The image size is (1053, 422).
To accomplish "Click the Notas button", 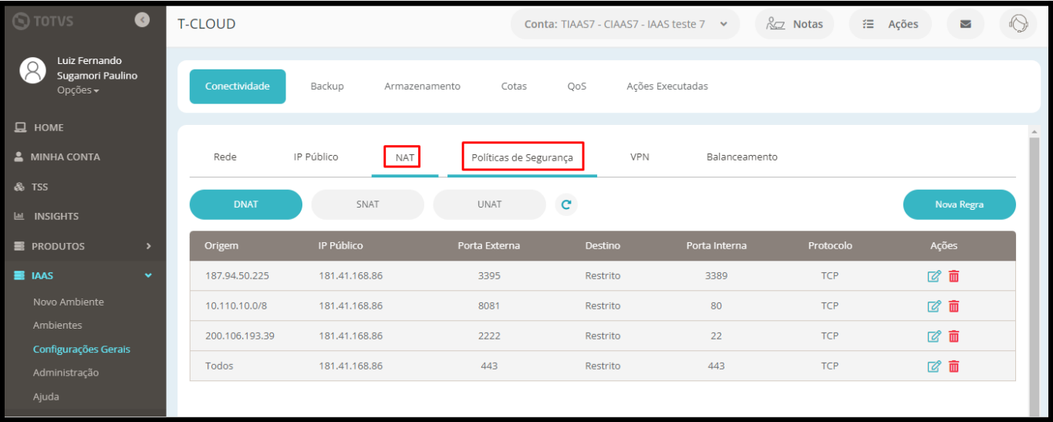I will click(795, 24).
